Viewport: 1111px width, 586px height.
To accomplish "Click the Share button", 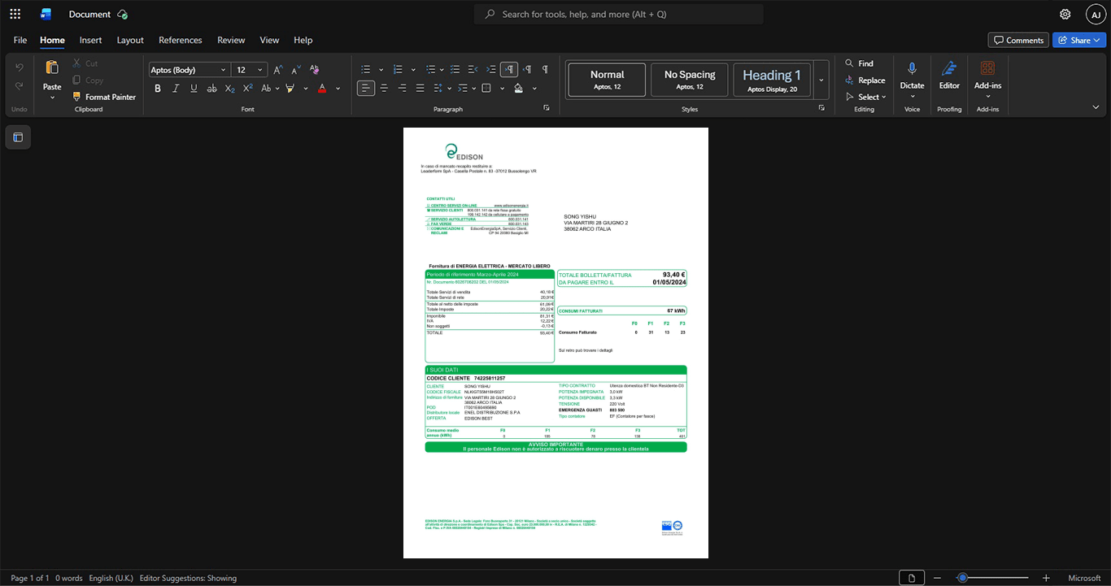I will pyautogui.click(x=1079, y=40).
